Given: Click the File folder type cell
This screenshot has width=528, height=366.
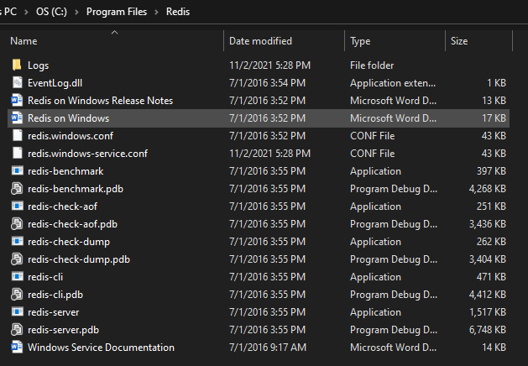Looking at the screenshot, I should click(x=372, y=65).
